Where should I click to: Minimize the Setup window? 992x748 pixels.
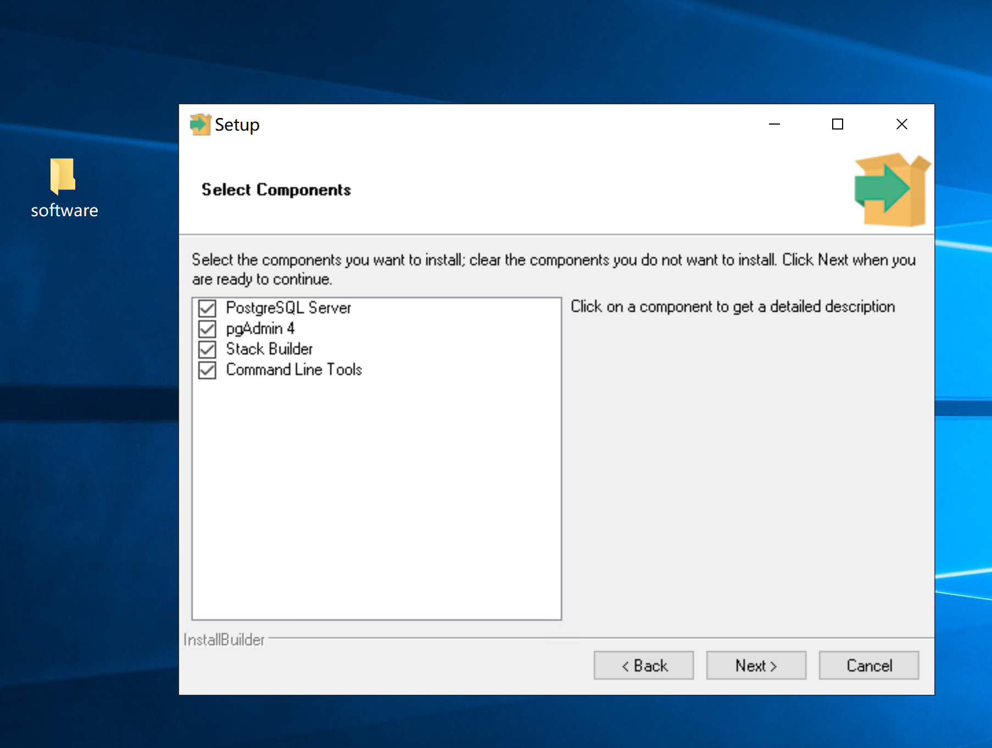[774, 125]
